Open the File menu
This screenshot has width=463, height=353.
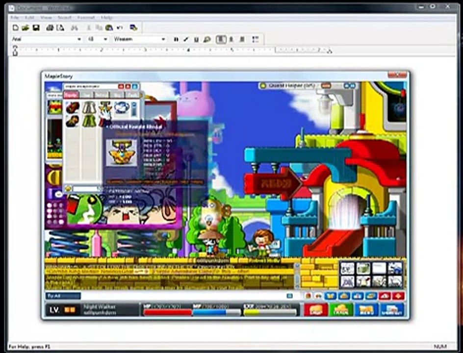[x=15, y=18]
